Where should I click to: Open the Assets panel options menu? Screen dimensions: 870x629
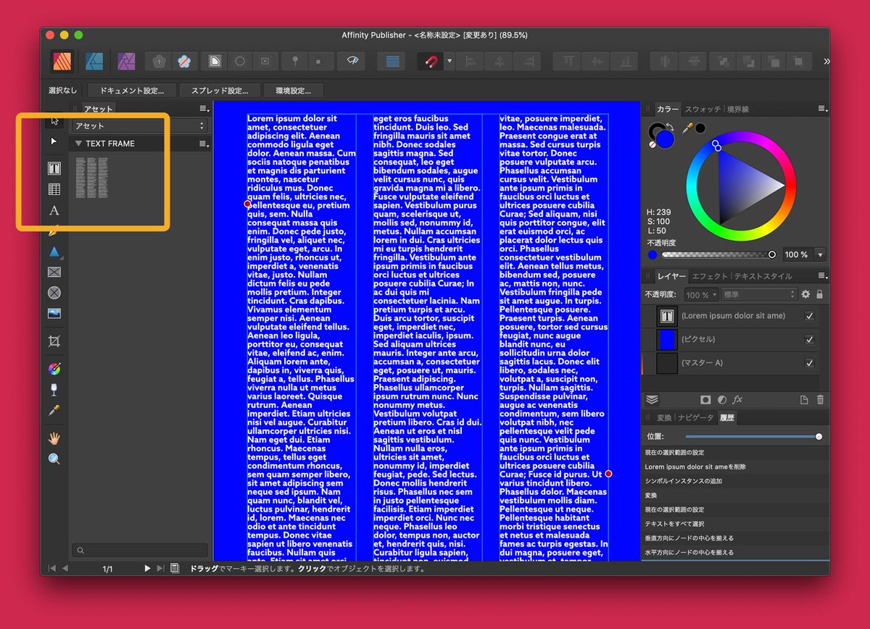click(x=204, y=109)
